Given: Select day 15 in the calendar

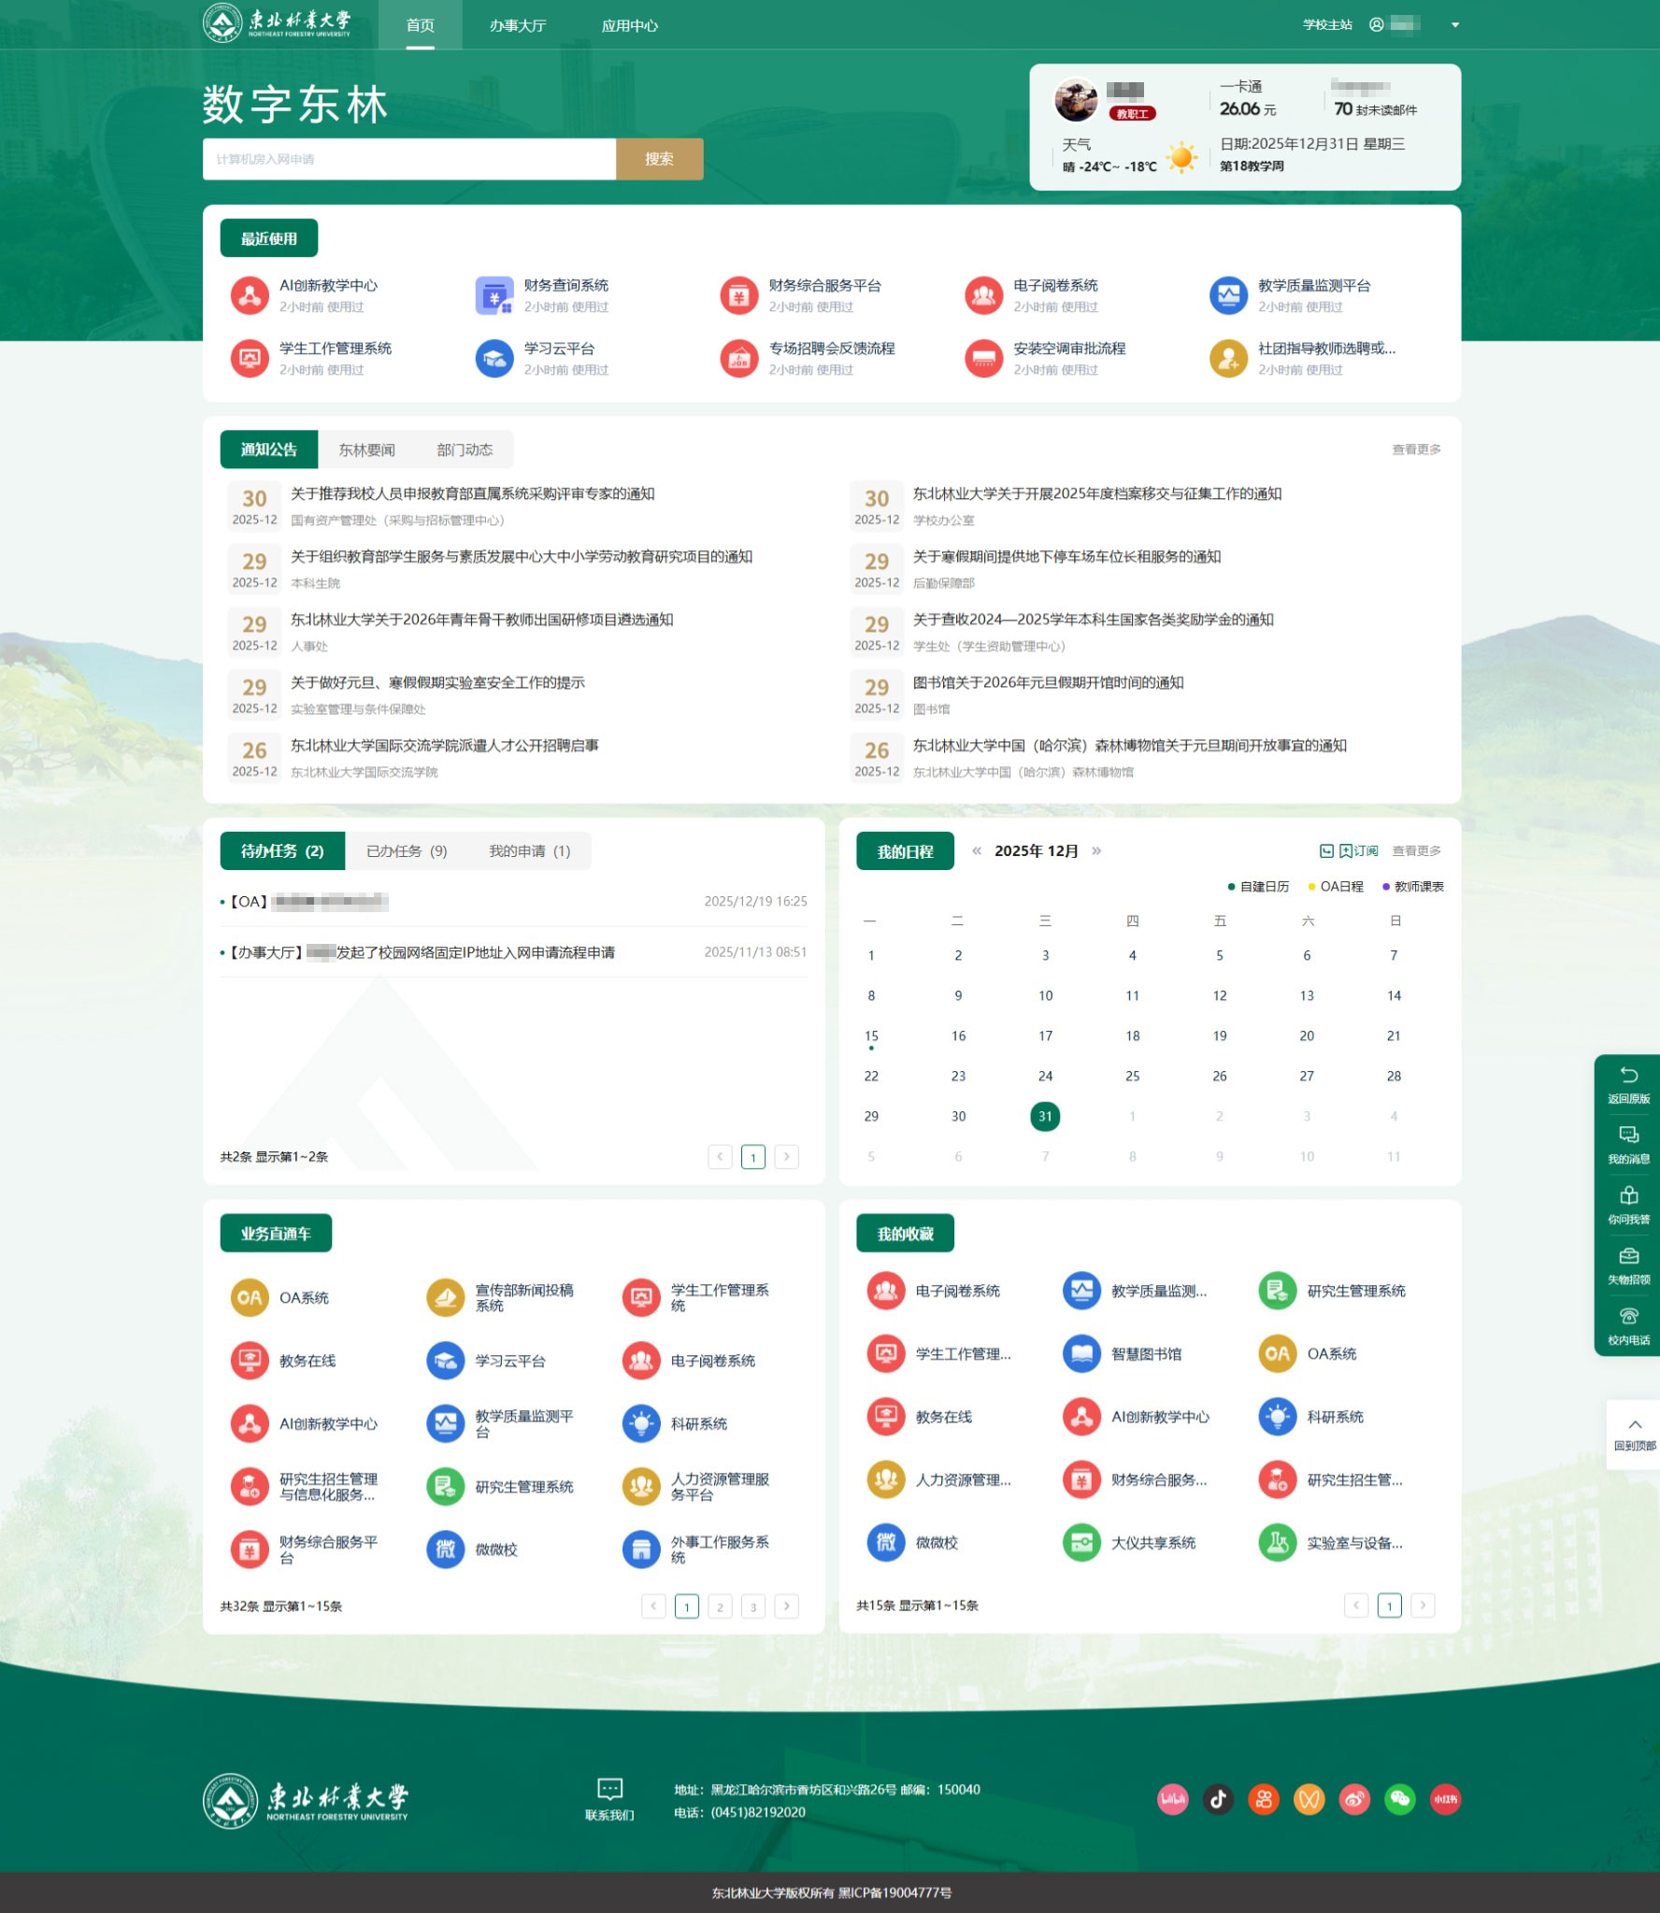Looking at the screenshot, I should pos(871,1036).
